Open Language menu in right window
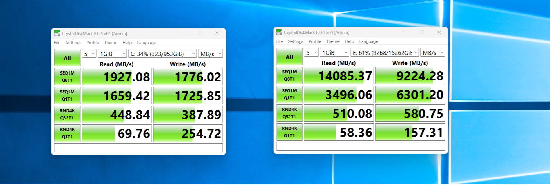 (x=369, y=41)
